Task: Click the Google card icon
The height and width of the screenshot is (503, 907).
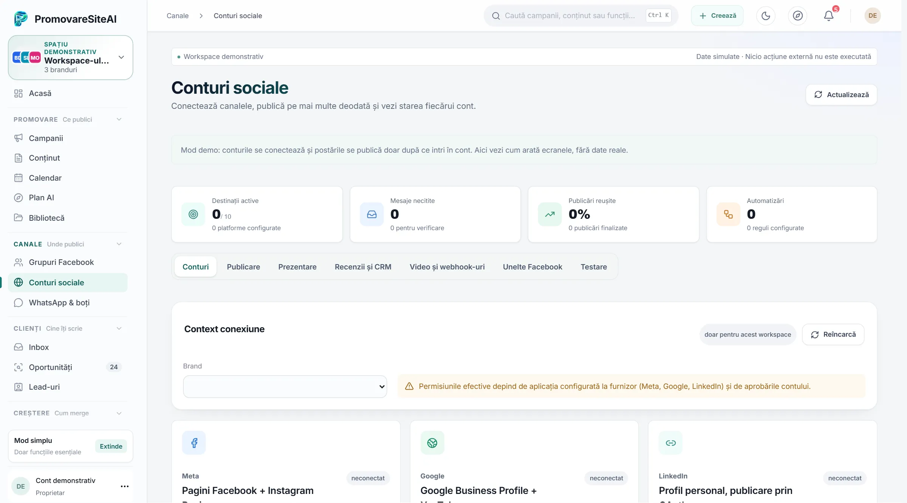Action: click(x=432, y=443)
